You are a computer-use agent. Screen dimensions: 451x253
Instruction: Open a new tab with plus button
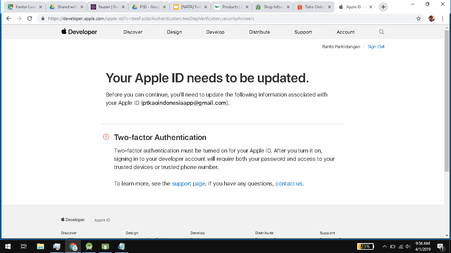pos(383,7)
